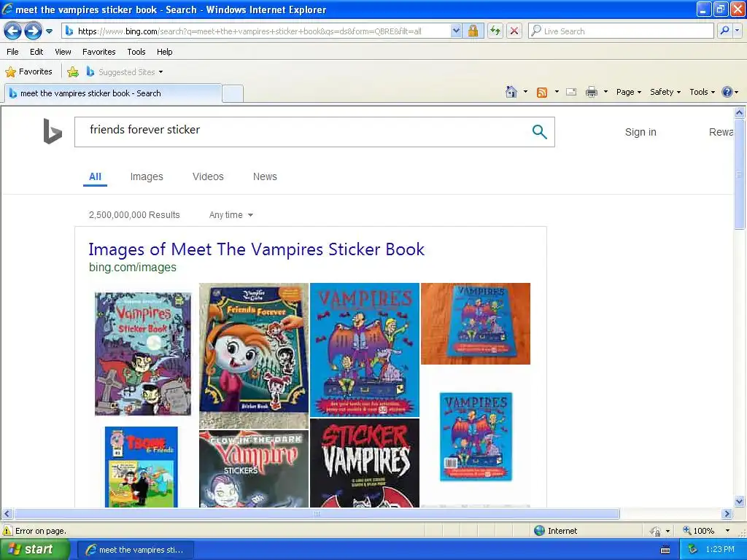Open the Help menu
The image size is (747, 560).
[x=164, y=52]
